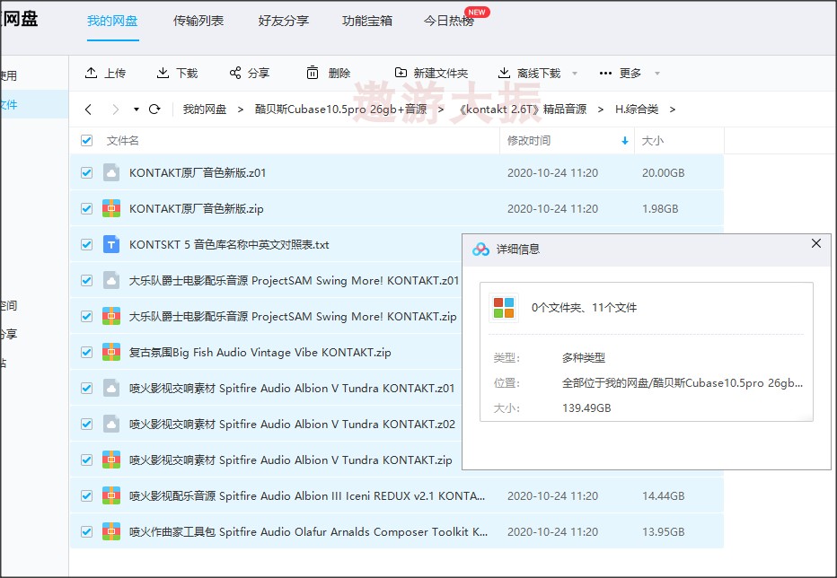This screenshot has width=837, height=578.
Task: Uncheck the KONTSKT 5 txt file checkbox
Action: (x=86, y=244)
